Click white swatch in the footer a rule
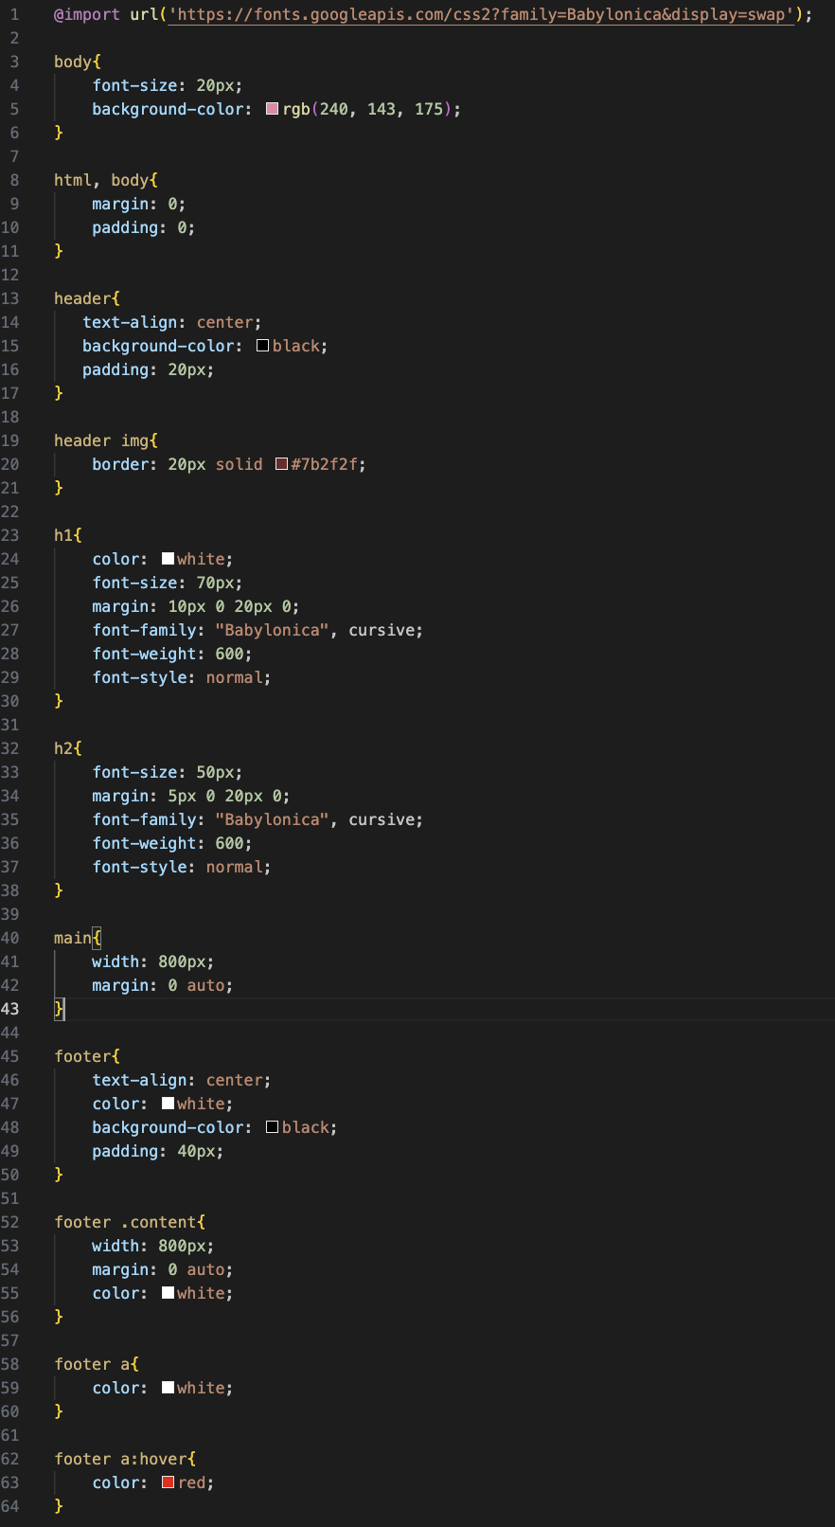The height and width of the screenshot is (1527, 835). tap(168, 1388)
